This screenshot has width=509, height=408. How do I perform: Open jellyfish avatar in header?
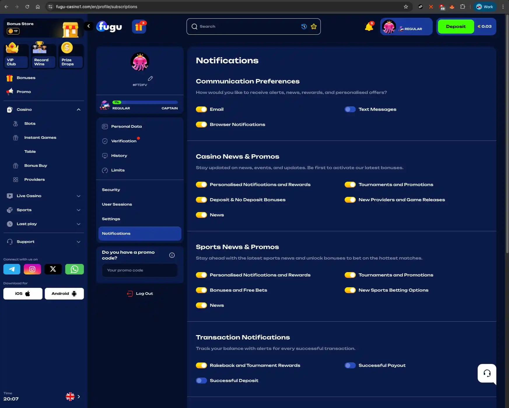[x=389, y=27]
